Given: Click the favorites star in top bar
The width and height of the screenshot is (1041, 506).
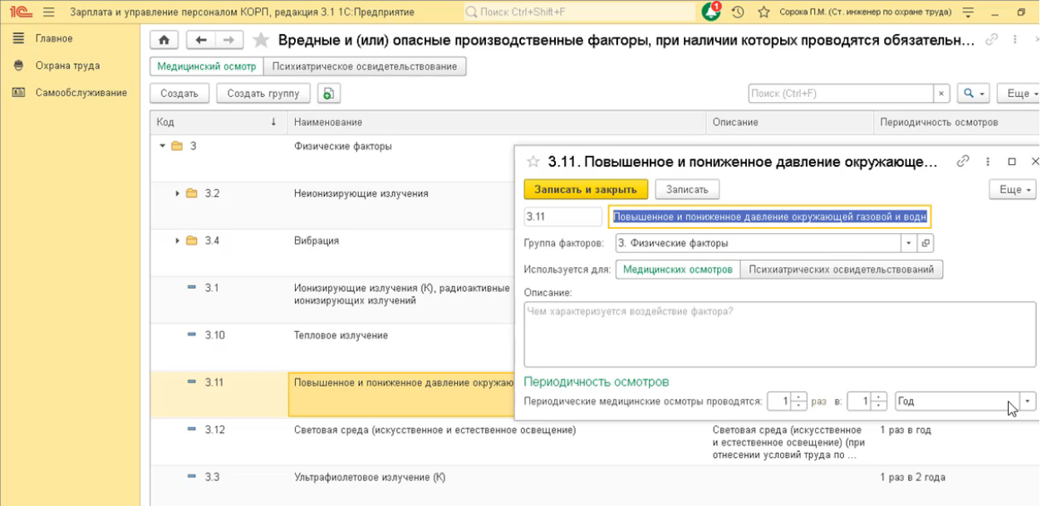Looking at the screenshot, I should click(x=764, y=12).
